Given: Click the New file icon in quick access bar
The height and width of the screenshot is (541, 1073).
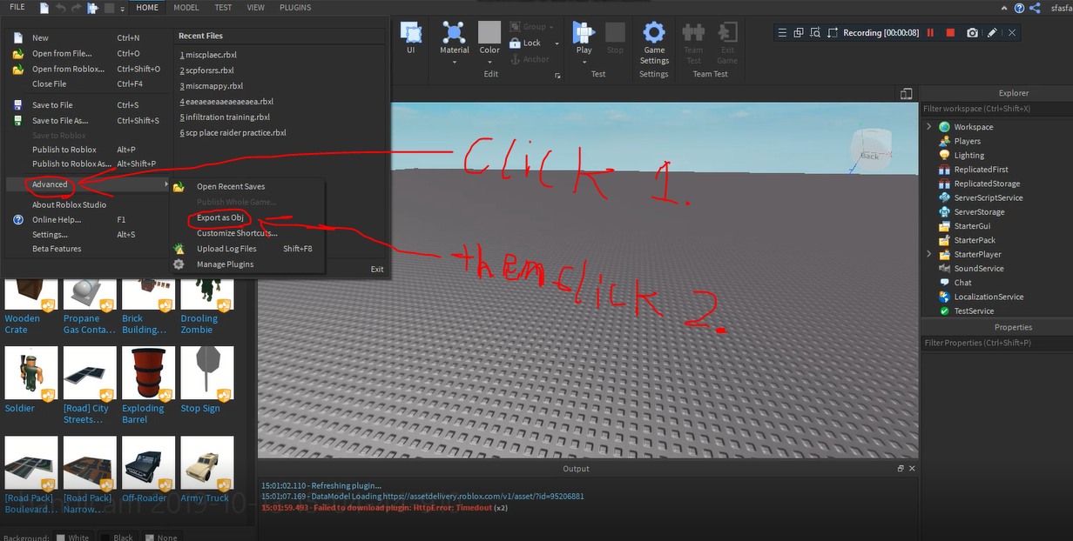Looking at the screenshot, I should pos(43,8).
